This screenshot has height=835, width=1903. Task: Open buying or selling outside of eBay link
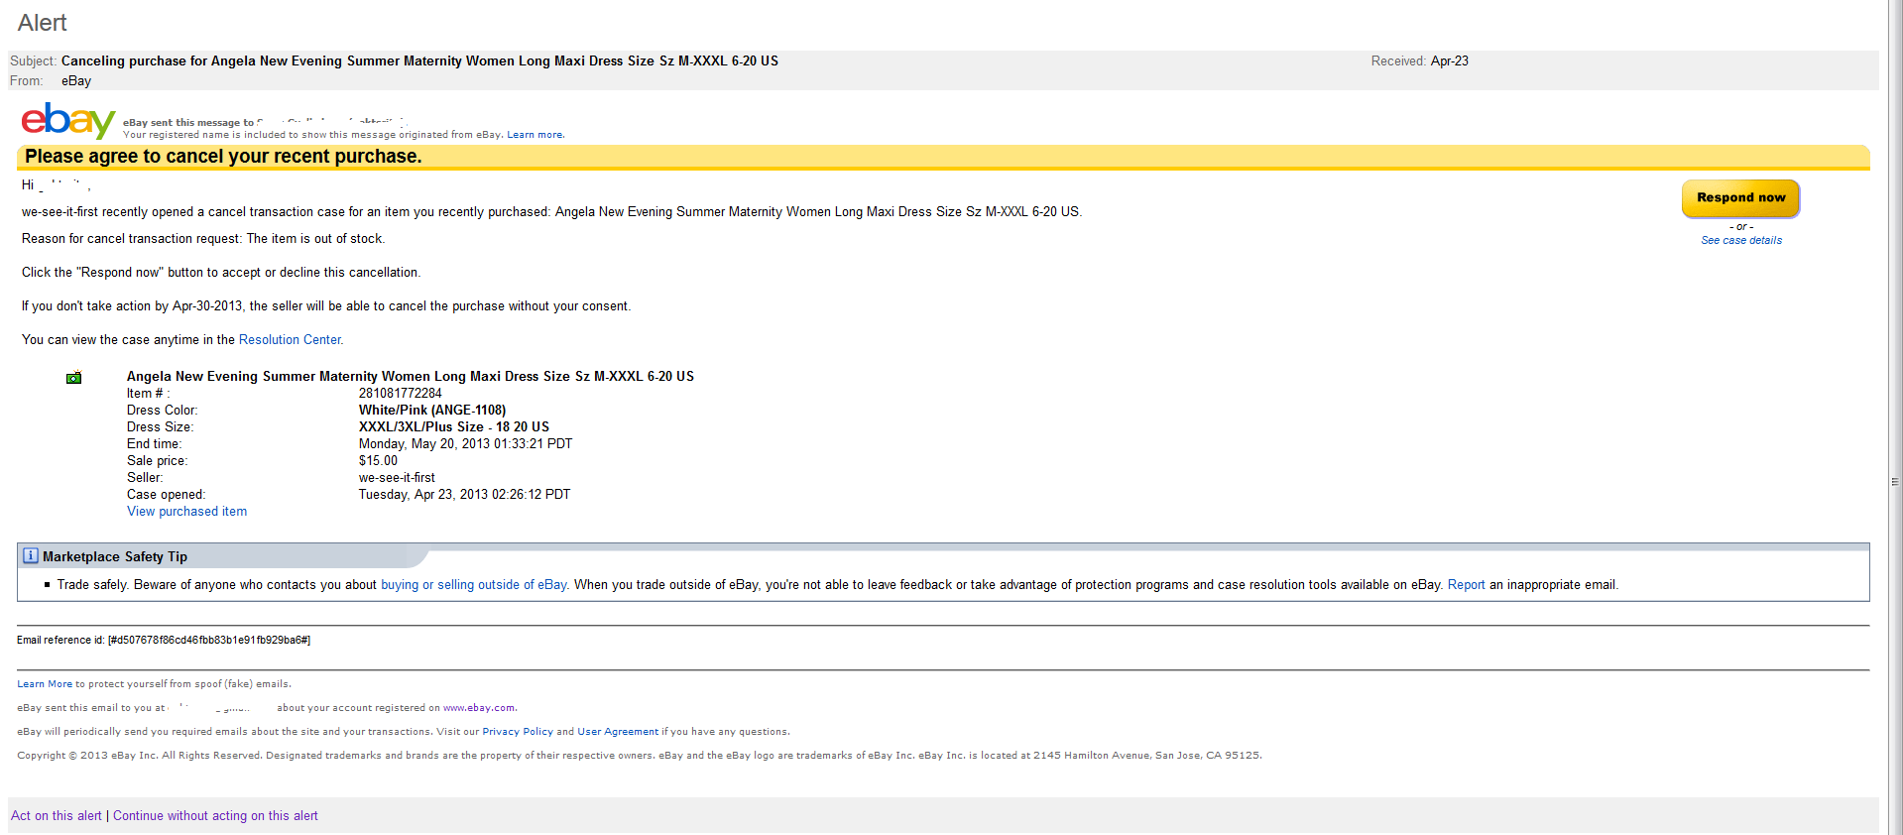(x=474, y=585)
